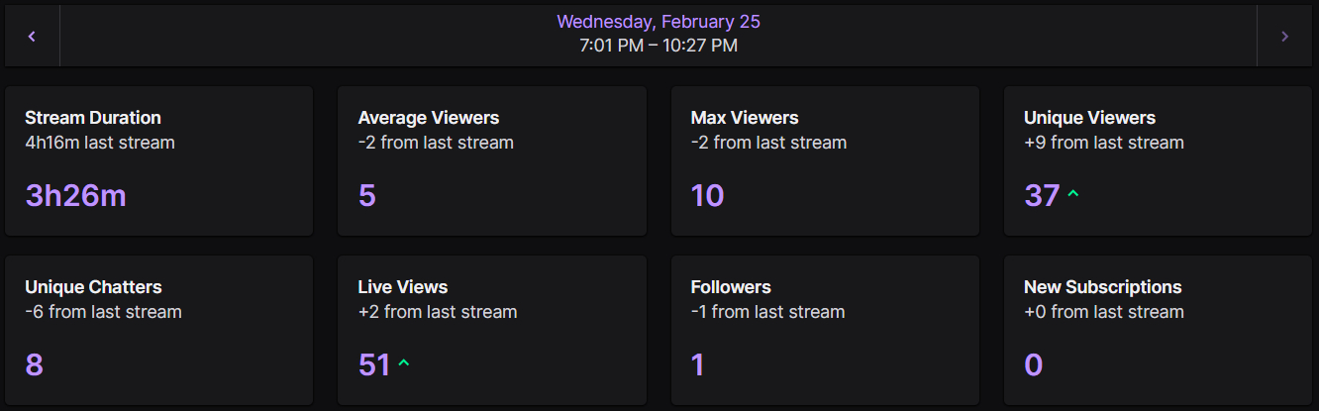1319x411 pixels.
Task: Click the green up arrow beside Live Views
Action: [403, 364]
